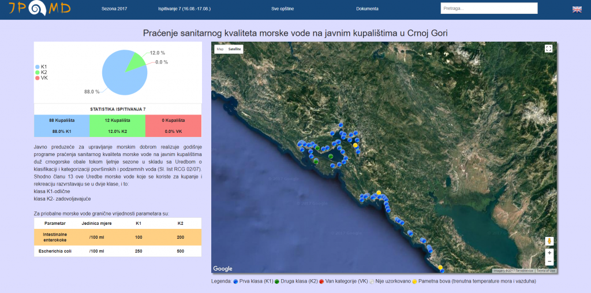Image resolution: width=591 pixels, height=293 pixels.
Task: Click in the Pretraga search field
Action: [x=489, y=8]
